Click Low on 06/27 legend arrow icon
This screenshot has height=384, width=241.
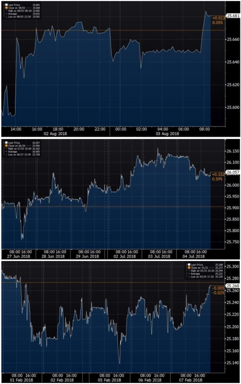6,155
